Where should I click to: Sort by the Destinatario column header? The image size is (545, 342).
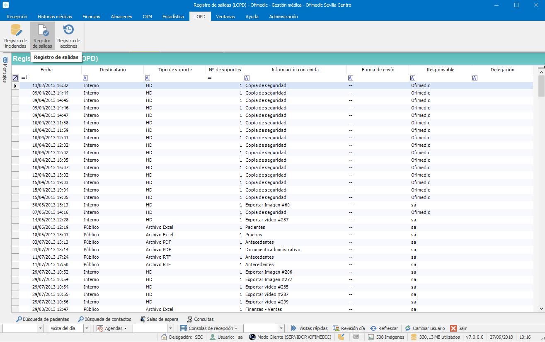pyautogui.click(x=113, y=70)
